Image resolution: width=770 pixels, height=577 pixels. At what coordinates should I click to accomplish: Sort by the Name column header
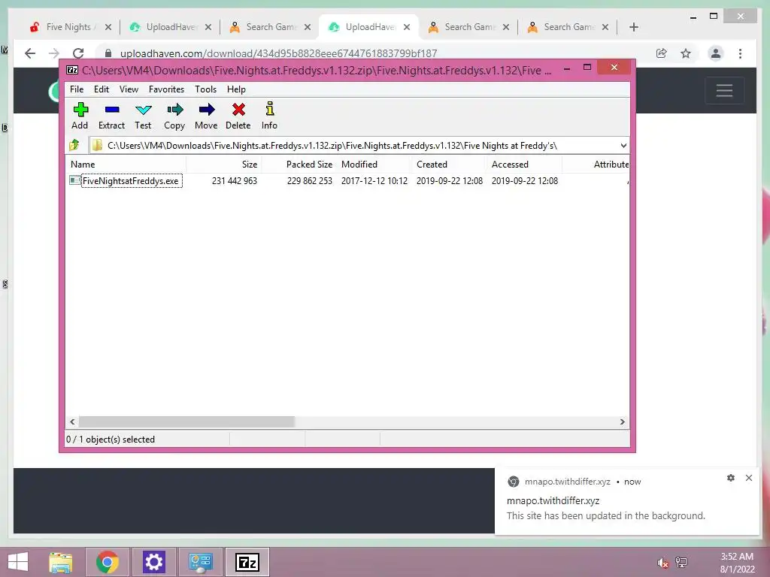126,165
